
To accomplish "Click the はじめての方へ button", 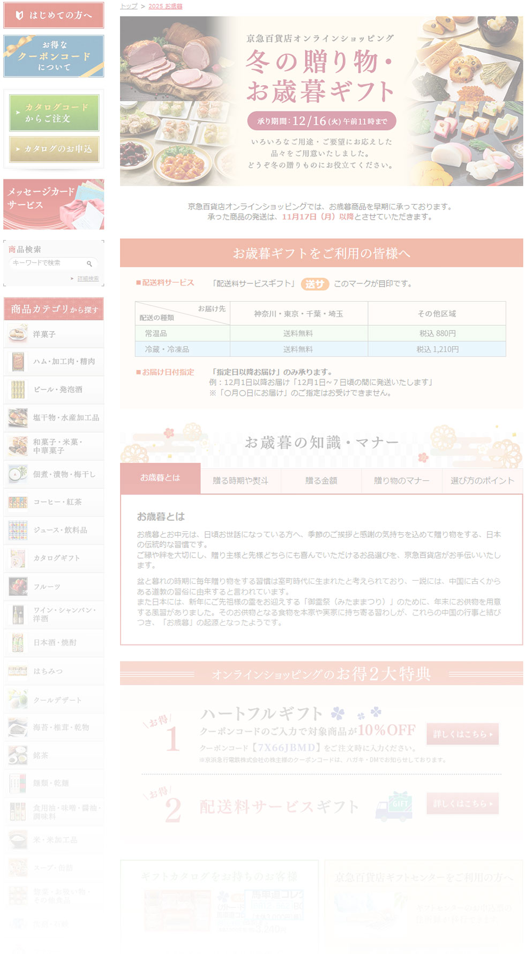I will 54,15.
